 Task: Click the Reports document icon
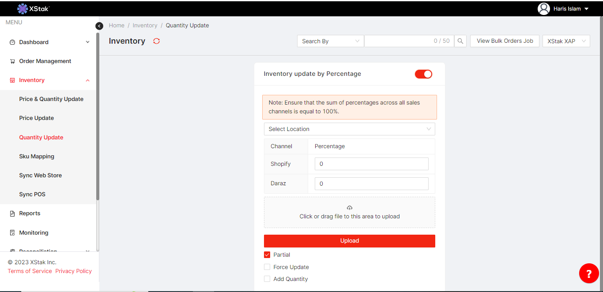click(12, 213)
